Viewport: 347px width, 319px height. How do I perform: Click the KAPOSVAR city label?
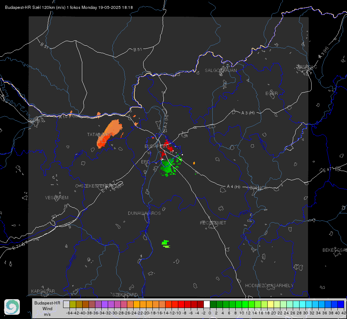(43, 291)
